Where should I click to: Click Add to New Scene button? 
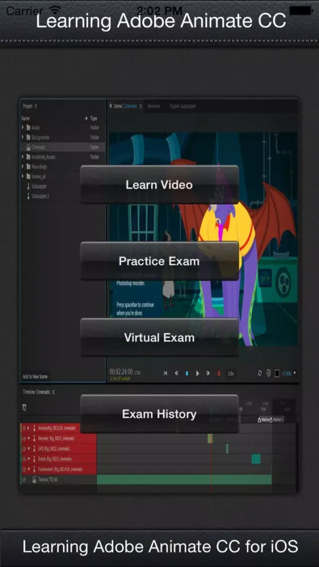pyautogui.click(x=35, y=376)
